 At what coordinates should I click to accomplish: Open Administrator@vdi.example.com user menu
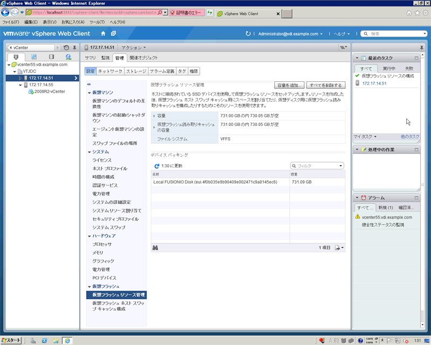290,34
